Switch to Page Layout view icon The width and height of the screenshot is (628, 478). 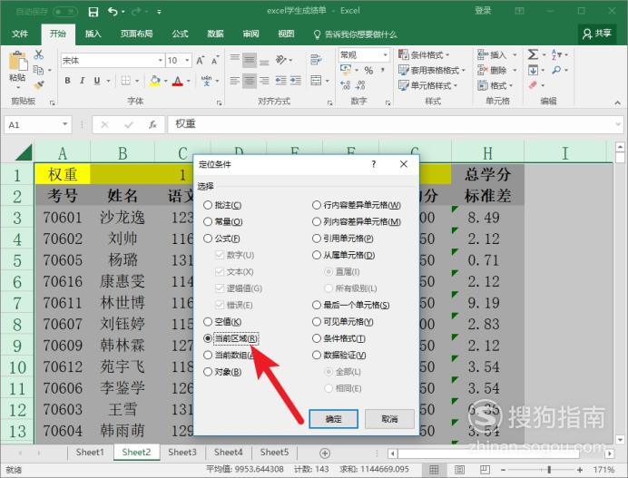click(459, 469)
